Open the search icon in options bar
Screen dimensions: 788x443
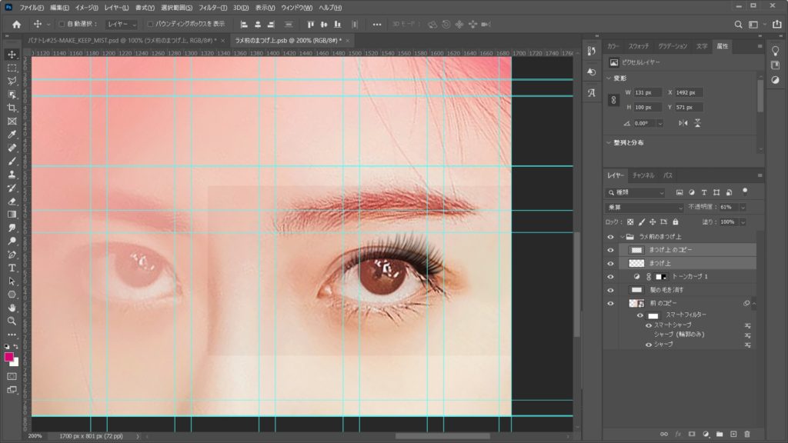pos(738,24)
